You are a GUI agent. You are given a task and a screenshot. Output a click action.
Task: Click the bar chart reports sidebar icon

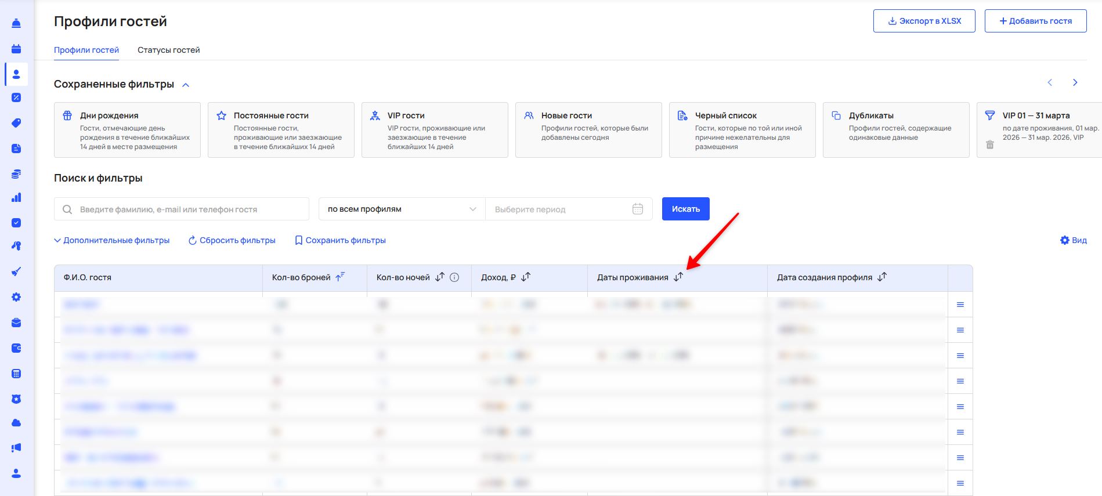tap(16, 198)
